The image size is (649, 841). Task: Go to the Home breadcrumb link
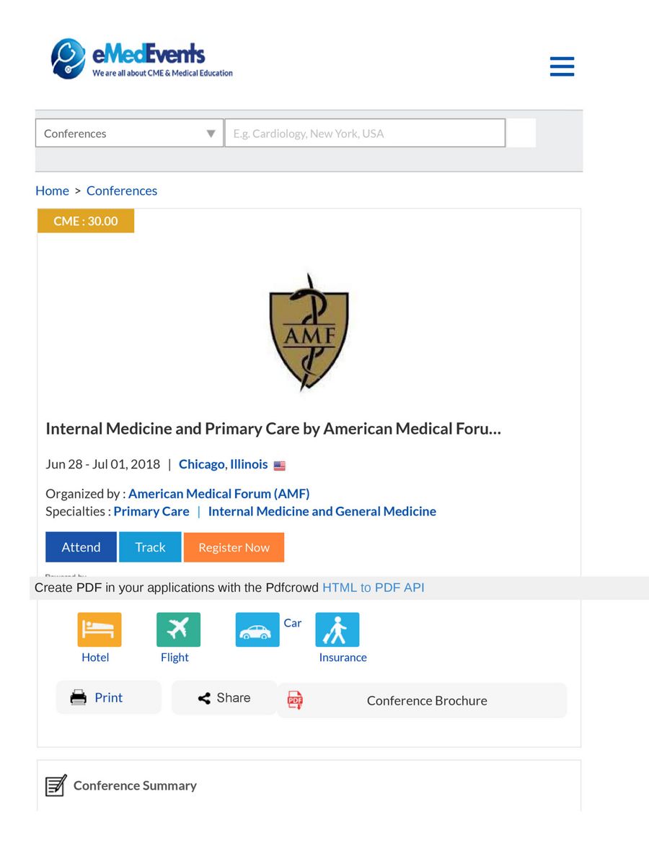[x=52, y=191]
